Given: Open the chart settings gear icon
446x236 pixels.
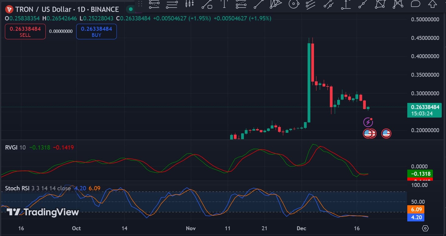Looking at the screenshot, I should click(x=425, y=228).
